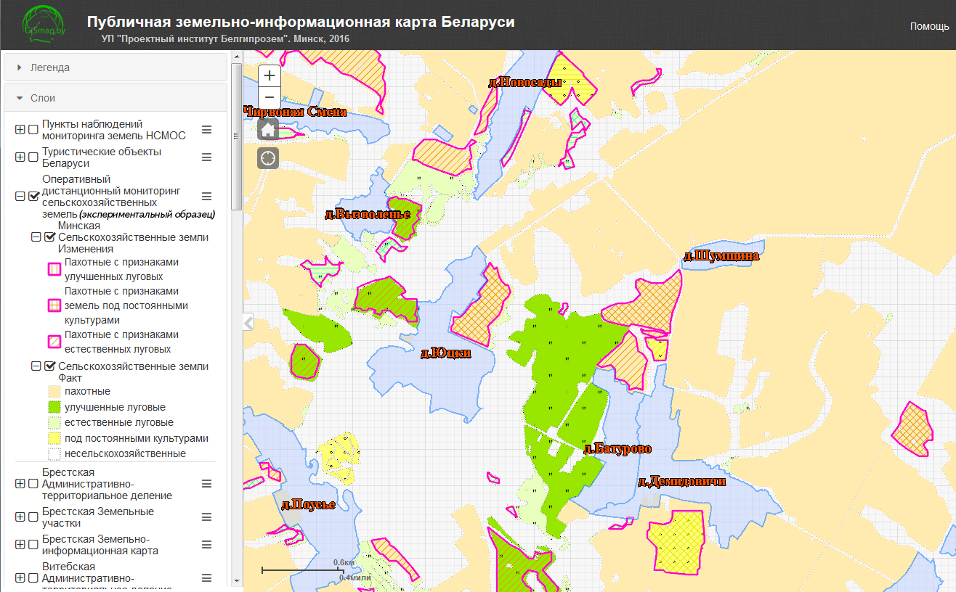Click the find my location button
The height and width of the screenshot is (592, 956).
click(268, 158)
